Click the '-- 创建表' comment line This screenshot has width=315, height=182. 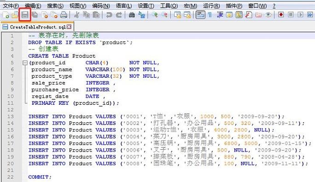pyautogui.click(x=43, y=49)
